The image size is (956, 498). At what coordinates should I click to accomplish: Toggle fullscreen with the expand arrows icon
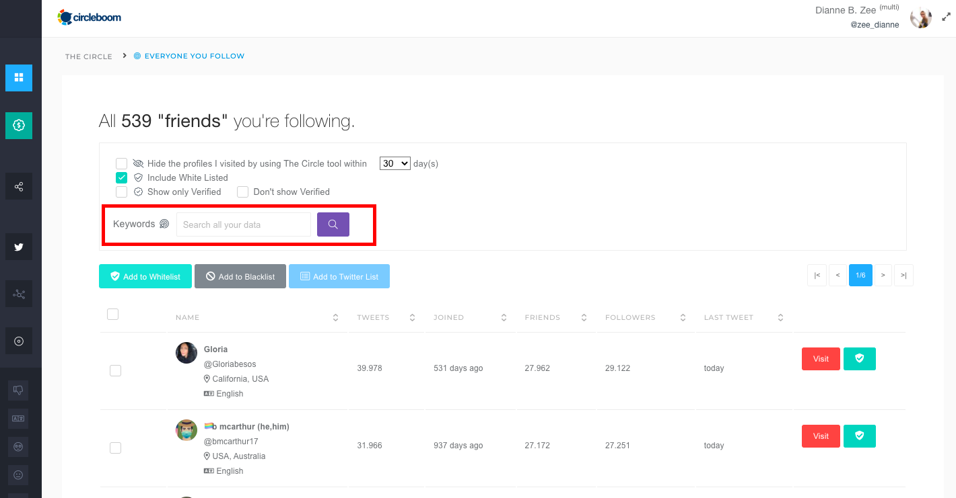(946, 17)
